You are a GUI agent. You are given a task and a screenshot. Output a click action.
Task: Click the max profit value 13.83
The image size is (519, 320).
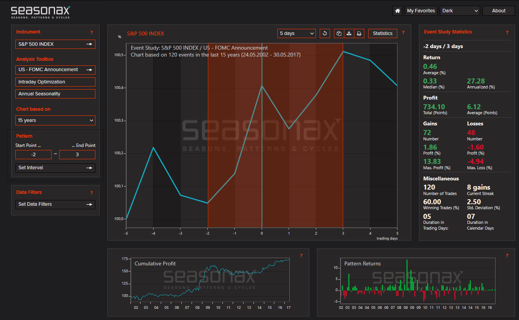432,162
